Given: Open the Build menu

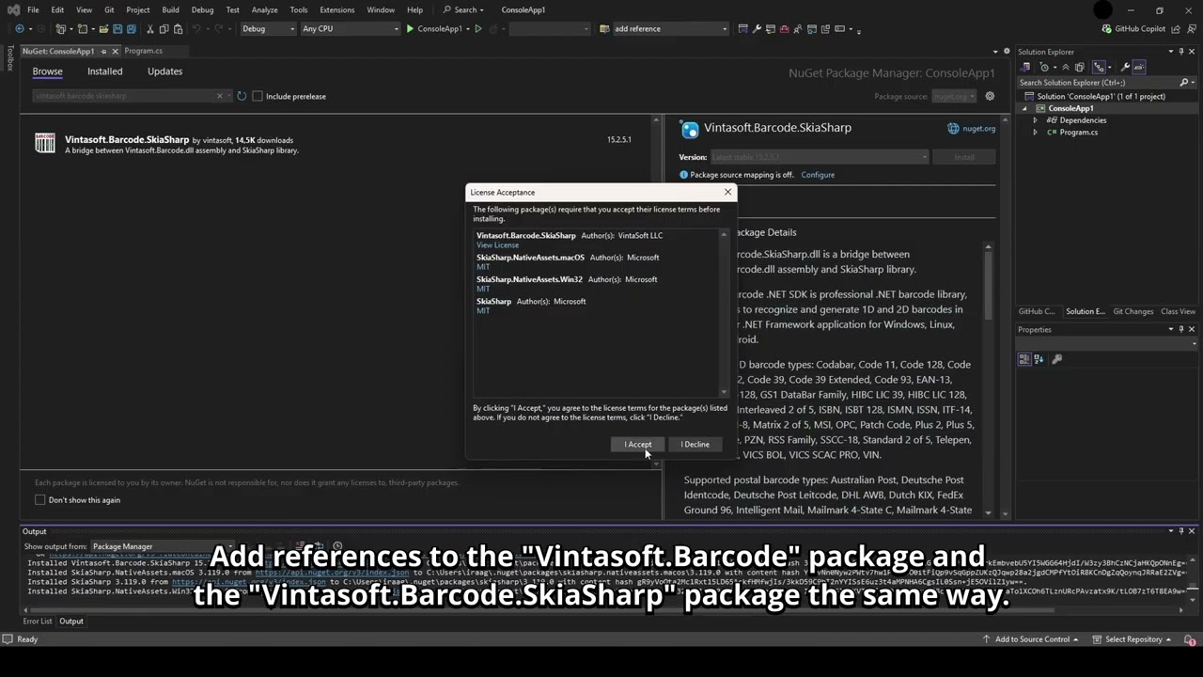Looking at the screenshot, I should tap(170, 9).
